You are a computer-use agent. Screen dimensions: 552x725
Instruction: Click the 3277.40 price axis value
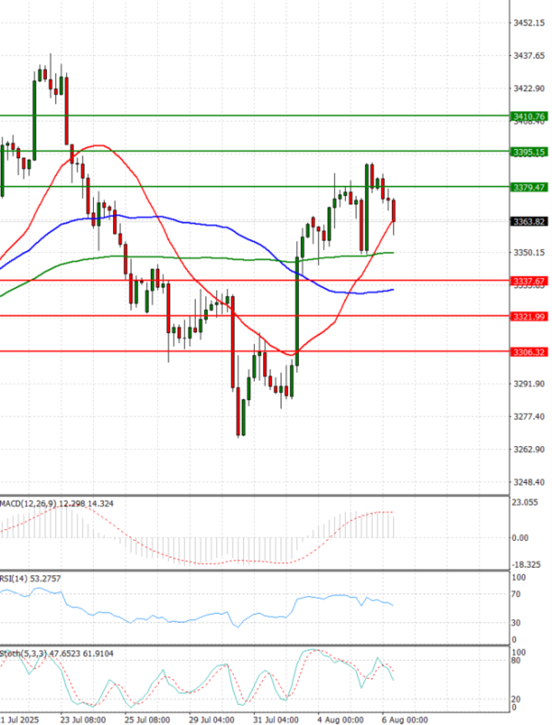(x=529, y=417)
